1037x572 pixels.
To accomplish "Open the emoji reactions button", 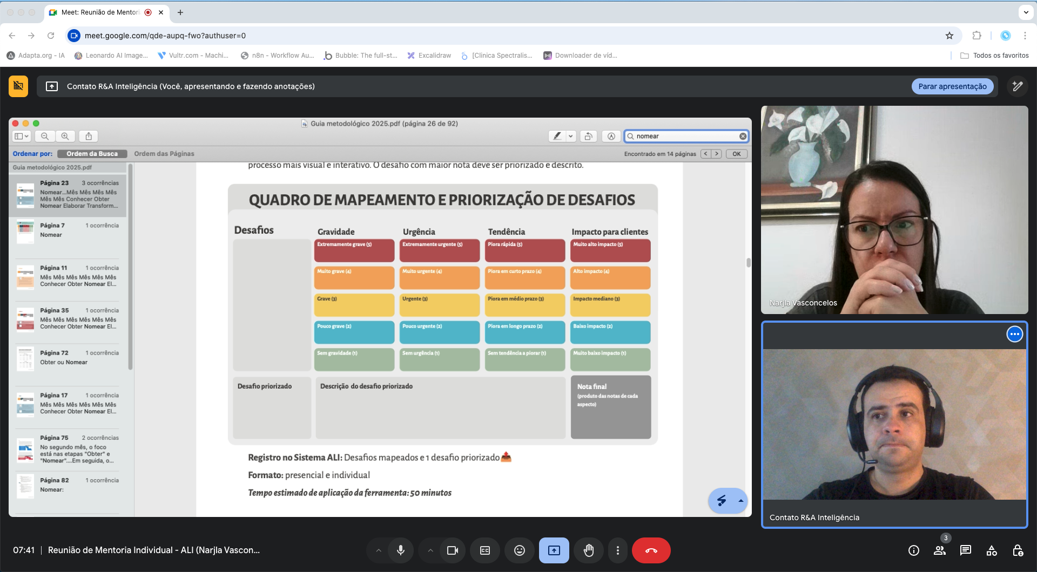I will coord(519,550).
